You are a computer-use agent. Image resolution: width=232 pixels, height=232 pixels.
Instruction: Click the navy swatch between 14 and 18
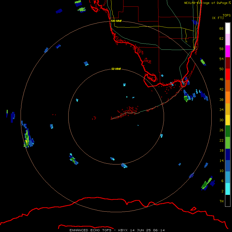point(228,154)
